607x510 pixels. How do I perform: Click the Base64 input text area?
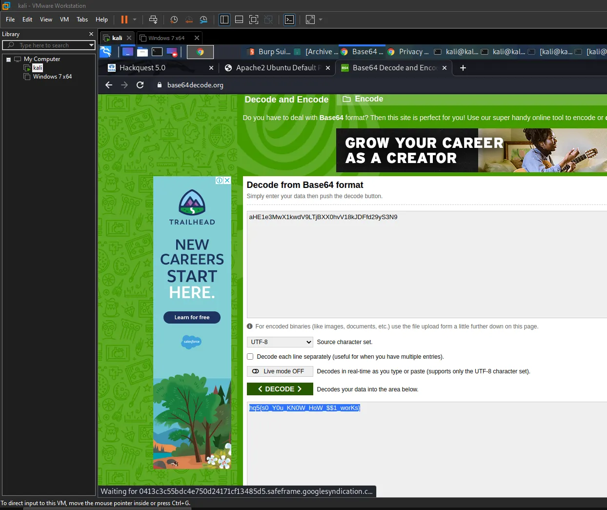click(426, 265)
